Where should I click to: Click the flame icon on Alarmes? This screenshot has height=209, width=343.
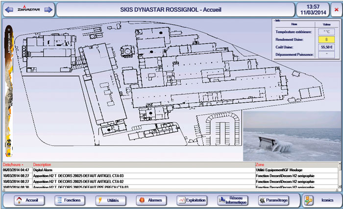[142, 200]
